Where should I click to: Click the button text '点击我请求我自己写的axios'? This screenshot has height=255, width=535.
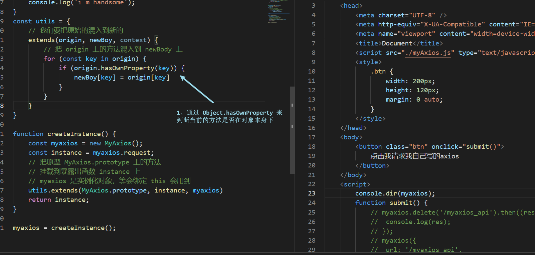[x=415, y=156]
